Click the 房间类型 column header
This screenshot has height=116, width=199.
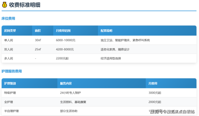[x=10, y=31]
